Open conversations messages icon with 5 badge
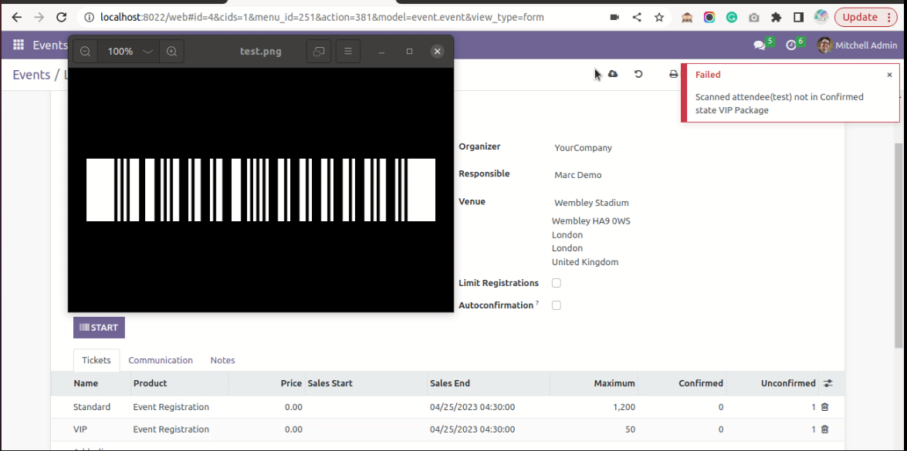This screenshot has height=451, width=907. (760, 45)
